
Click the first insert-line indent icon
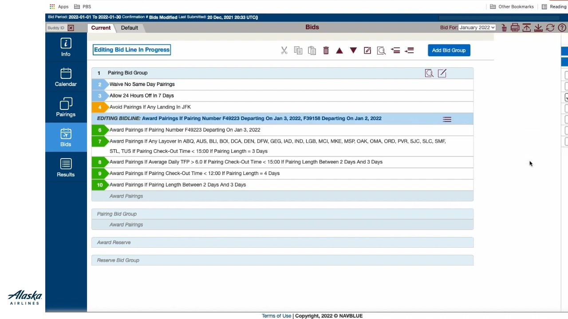coord(395,51)
